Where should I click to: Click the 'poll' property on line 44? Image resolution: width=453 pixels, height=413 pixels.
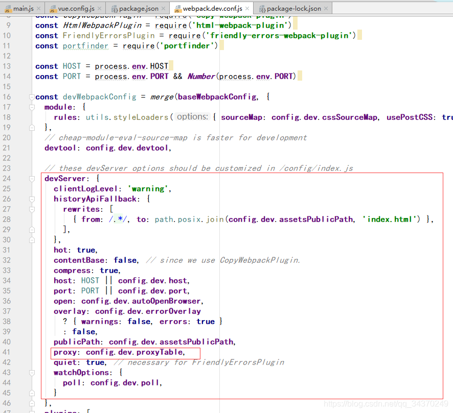coord(72,383)
